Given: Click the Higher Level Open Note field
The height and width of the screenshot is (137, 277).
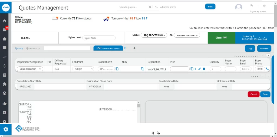Looking at the screenshot, I should click(x=99, y=38).
